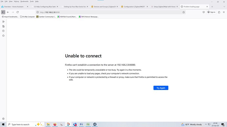Open the taskbar clock showing 23:34
Screen dimensions: 227x127
pos(215,124)
